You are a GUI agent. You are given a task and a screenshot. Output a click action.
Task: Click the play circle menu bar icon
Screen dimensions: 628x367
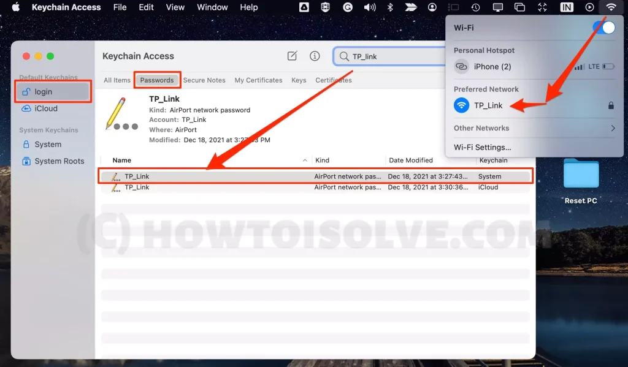(x=589, y=7)
